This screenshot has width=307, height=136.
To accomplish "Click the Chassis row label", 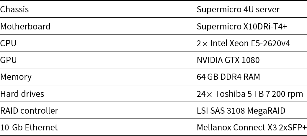I will coord(14,9).
